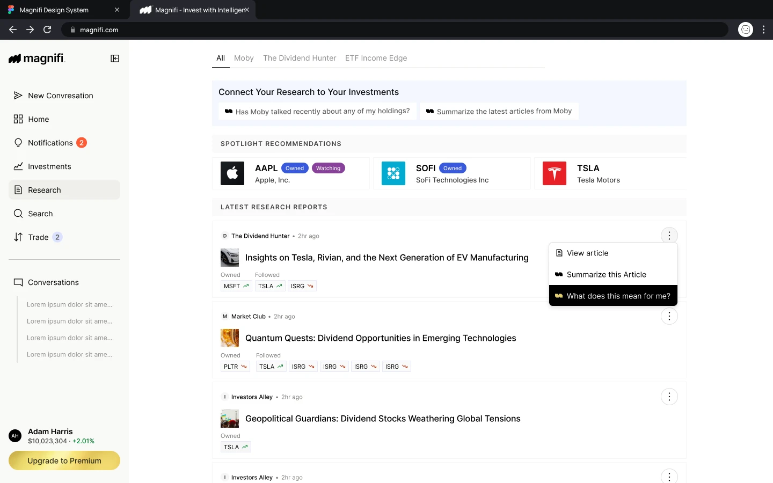
Task: Collapse the sidebar with the panel icon
Action: point(115,58)
